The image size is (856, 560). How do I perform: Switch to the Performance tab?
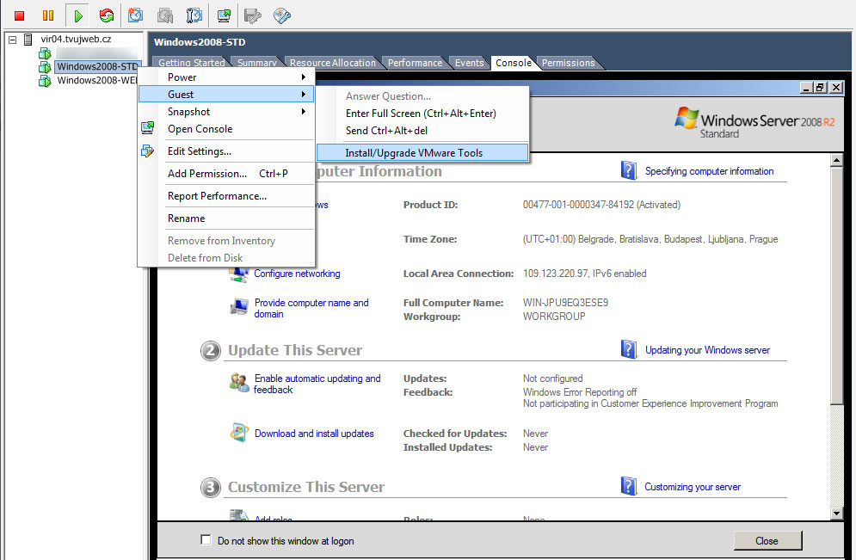(x=415, y=63)
